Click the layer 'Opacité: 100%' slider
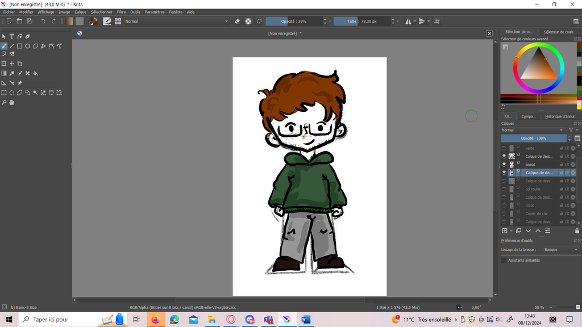This screenshot has height=327, width=582. pyautogui.click(x=533, y=138)
